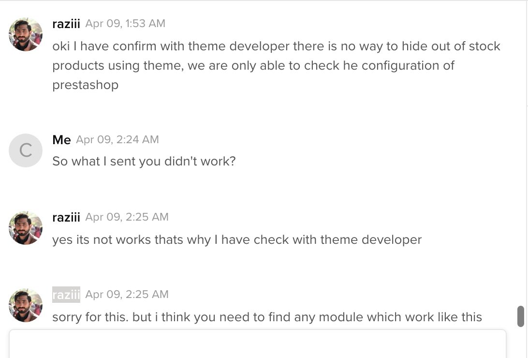This screenshot has width=528, height=358.
Task: Click the chat scrollbar thumb
Action: coord(521,316)
